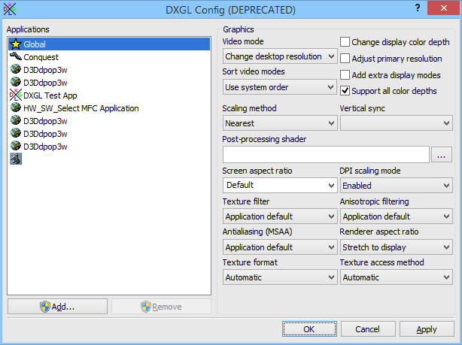Select Conquest in Applications list
The image size is (462, 345).
[x=109, y=57]
